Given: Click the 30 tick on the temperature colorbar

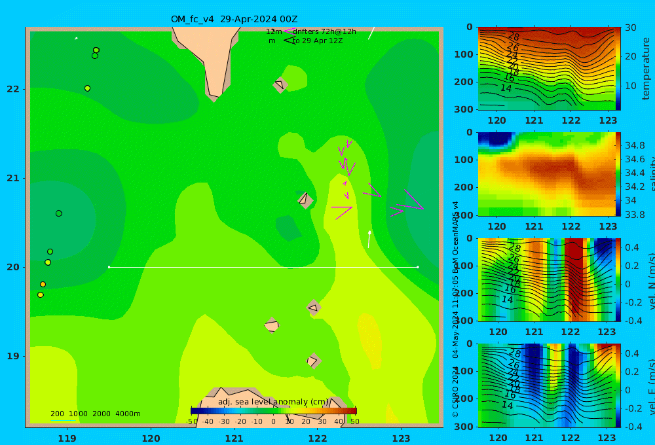Looking at the screenshot, I should (631, 28).
